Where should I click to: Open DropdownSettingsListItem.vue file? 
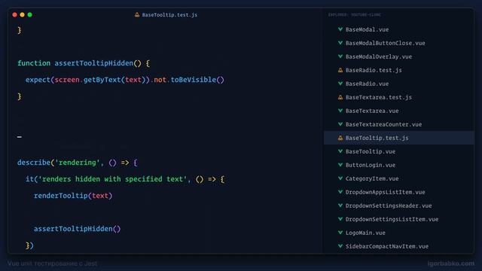click(x=392, y=219)
